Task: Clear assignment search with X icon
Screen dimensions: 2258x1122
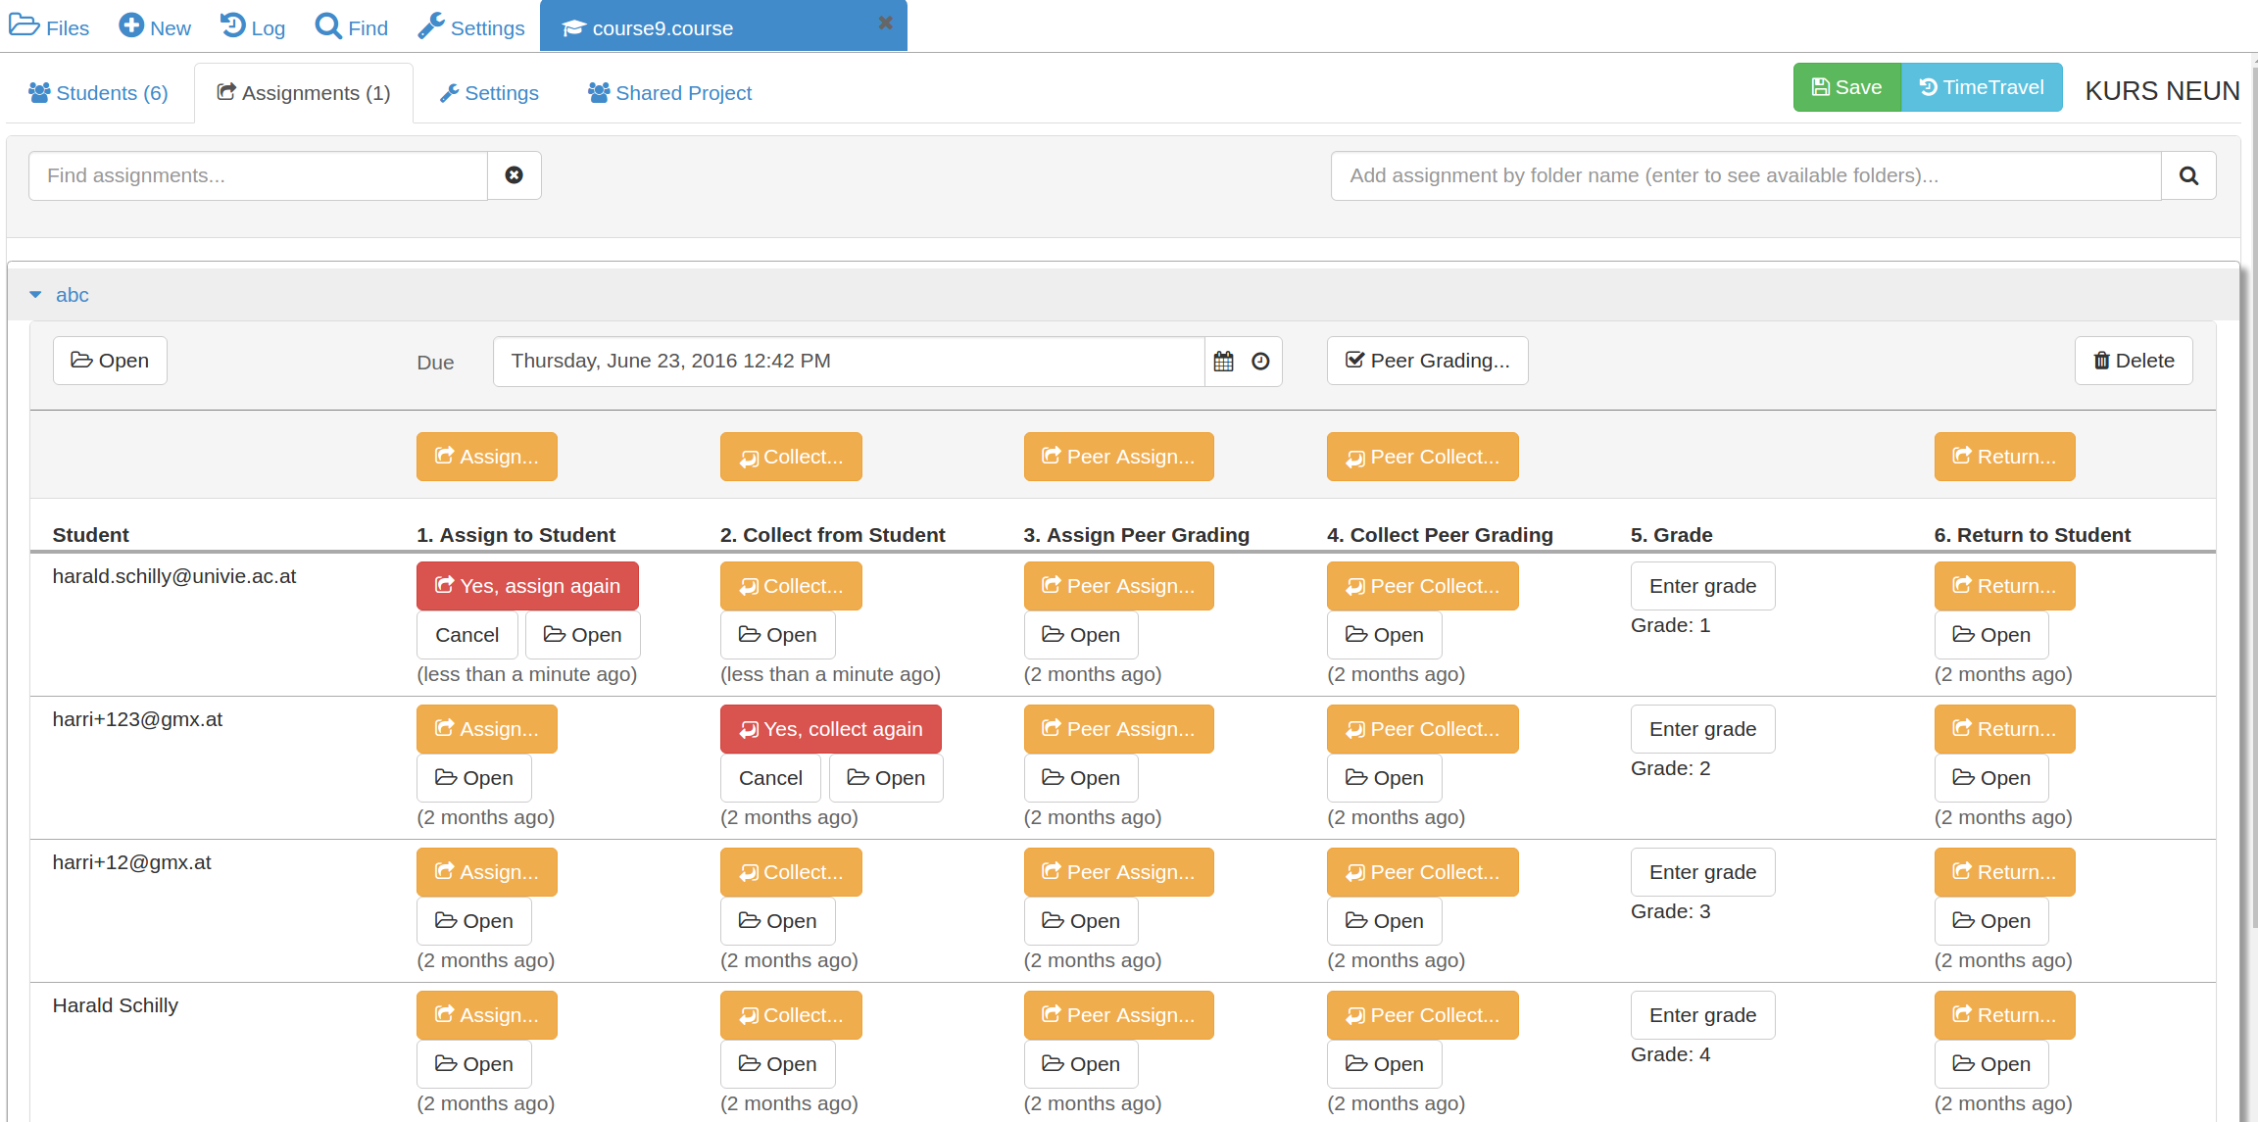Action: (514, 175)
